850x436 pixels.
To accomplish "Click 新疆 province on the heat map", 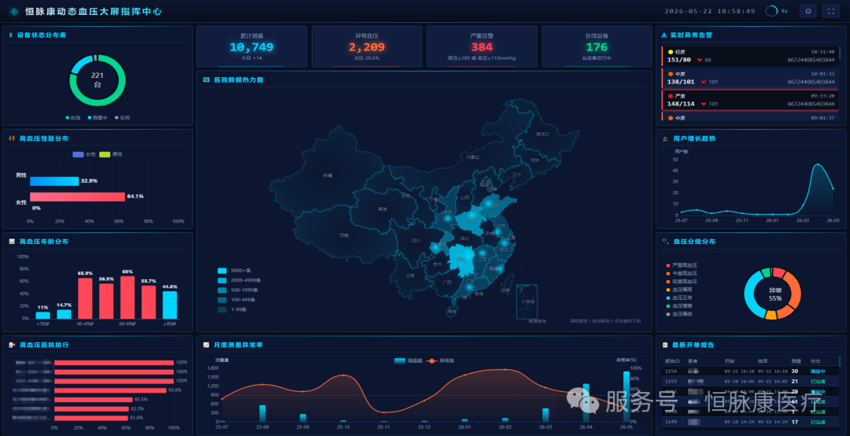I will click(x=327, y=176).
